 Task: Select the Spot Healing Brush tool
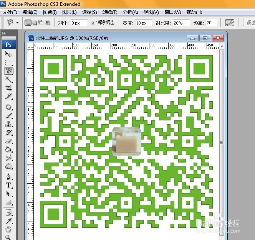(x=8, y=107)
